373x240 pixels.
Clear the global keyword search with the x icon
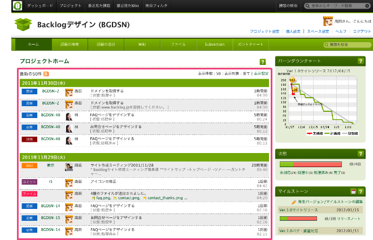367,6
